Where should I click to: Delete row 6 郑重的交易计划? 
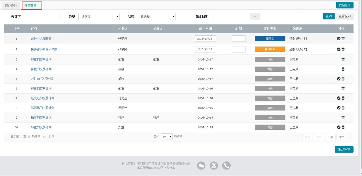(343, 88)
